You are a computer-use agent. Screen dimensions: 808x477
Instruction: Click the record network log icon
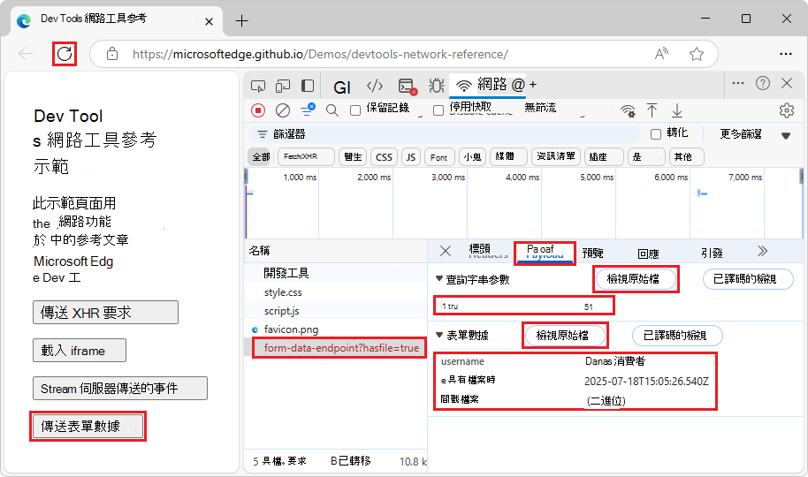tap(258, 110)
